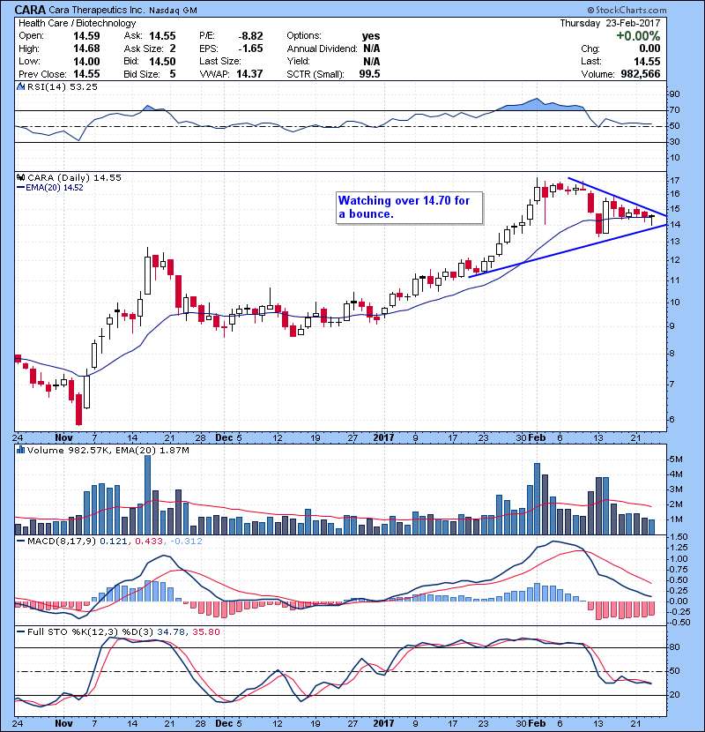705x732 pixels.
Task: Click the Options value yes
Action: [x=371, y=36]
